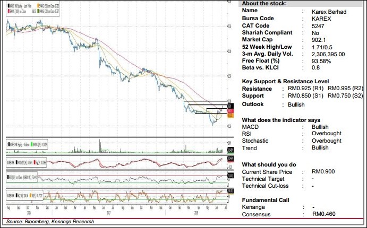This screenshot has height=228, width=367.
Task: Select resistance level 'RM0.925 (R1)'
Action: (x=305, y=89)
